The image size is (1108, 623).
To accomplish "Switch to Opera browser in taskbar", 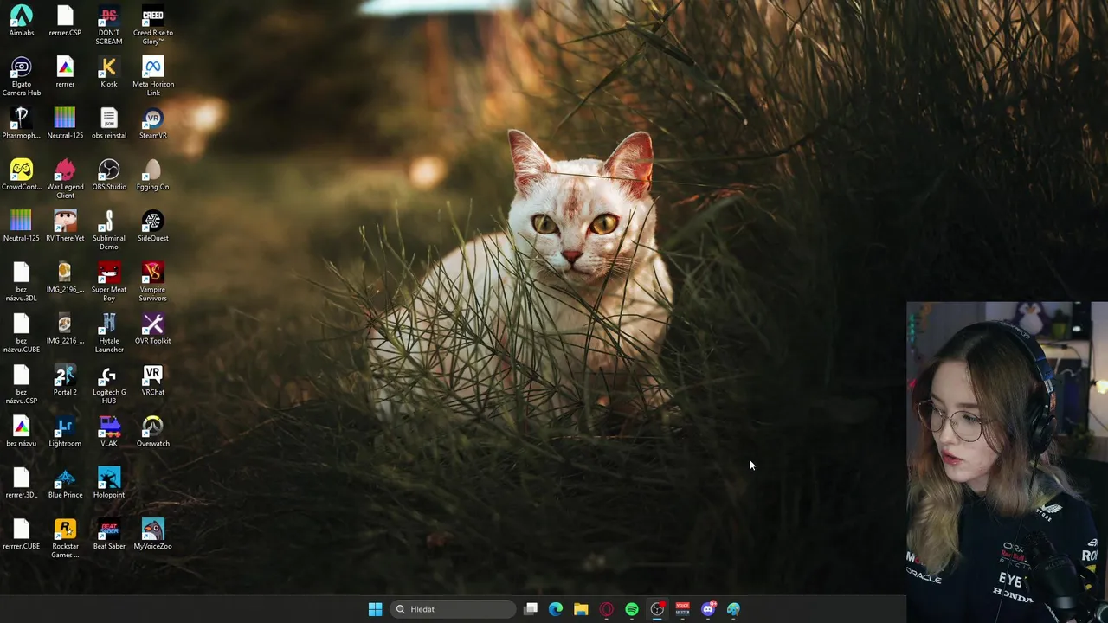I will point(606,609).
